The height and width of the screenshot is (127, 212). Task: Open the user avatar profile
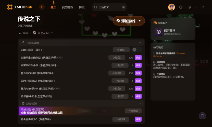[171, 7]
